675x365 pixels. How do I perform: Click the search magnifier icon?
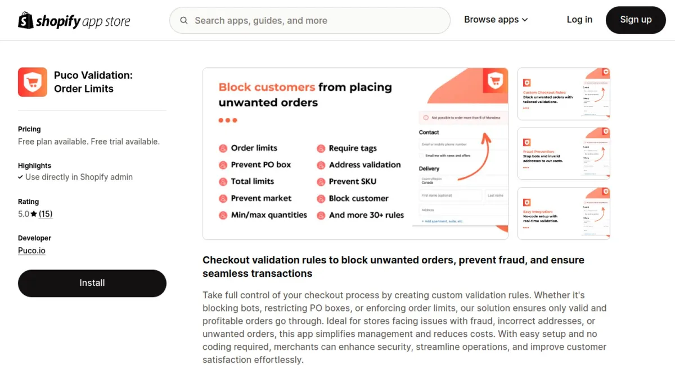coord(184,21)
